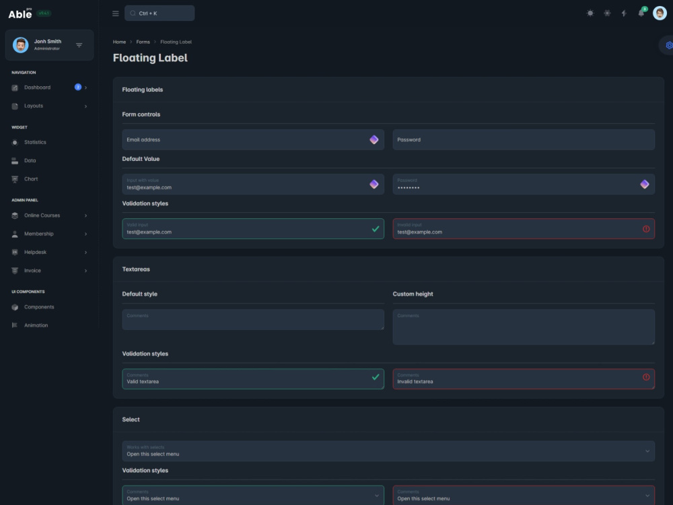The image size is (673, 505).
Task: Click the Data sidebar icon
Action: [x=15, y=161]
